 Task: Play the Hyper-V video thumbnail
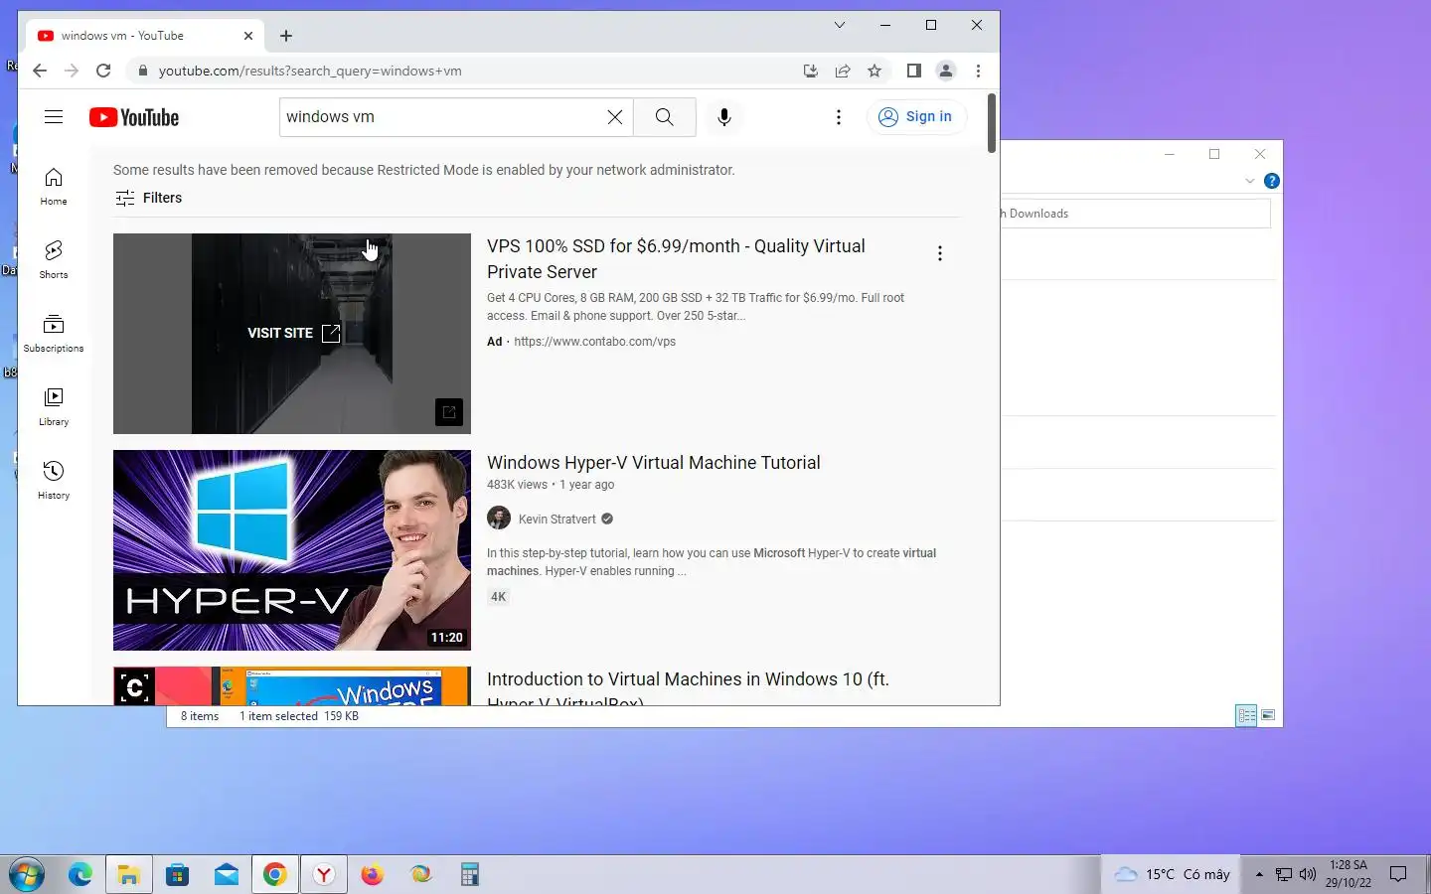[x=292, y=550]
